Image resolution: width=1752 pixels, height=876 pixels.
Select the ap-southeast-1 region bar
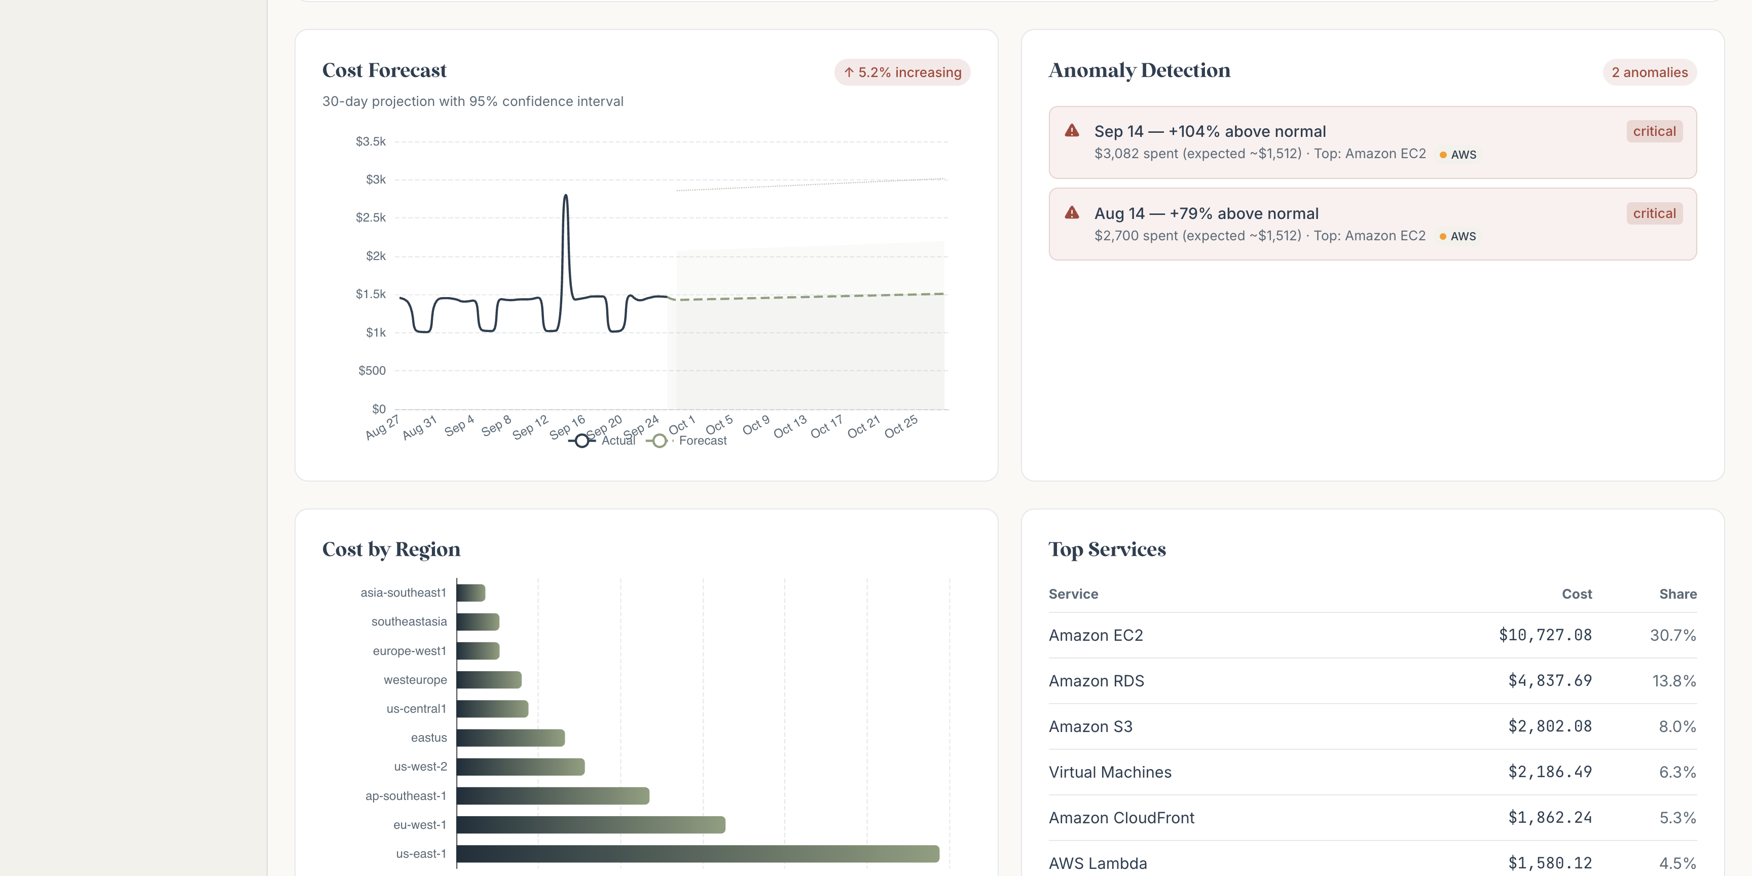[553, 796]
